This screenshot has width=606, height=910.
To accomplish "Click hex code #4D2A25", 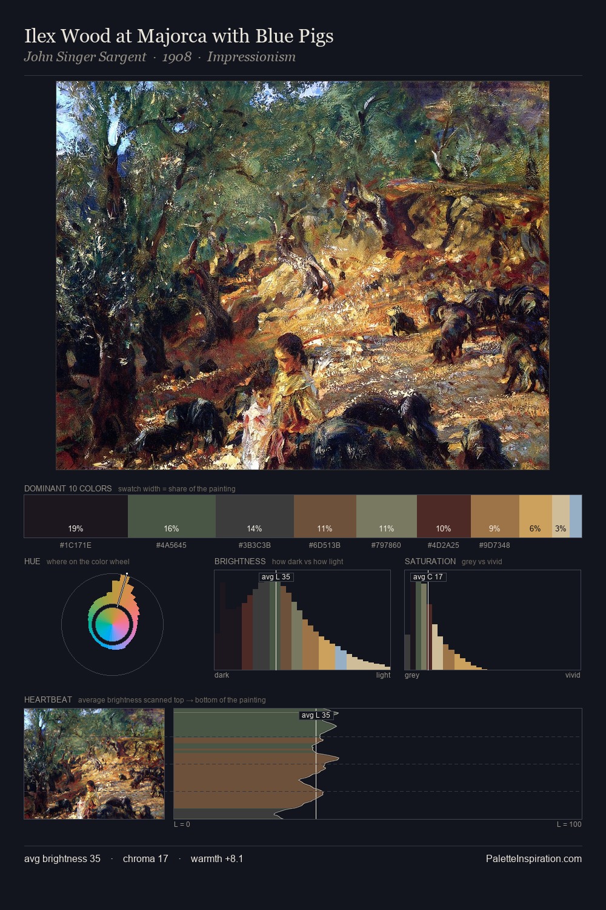I will pyautogui.click(x=444, y=545).
